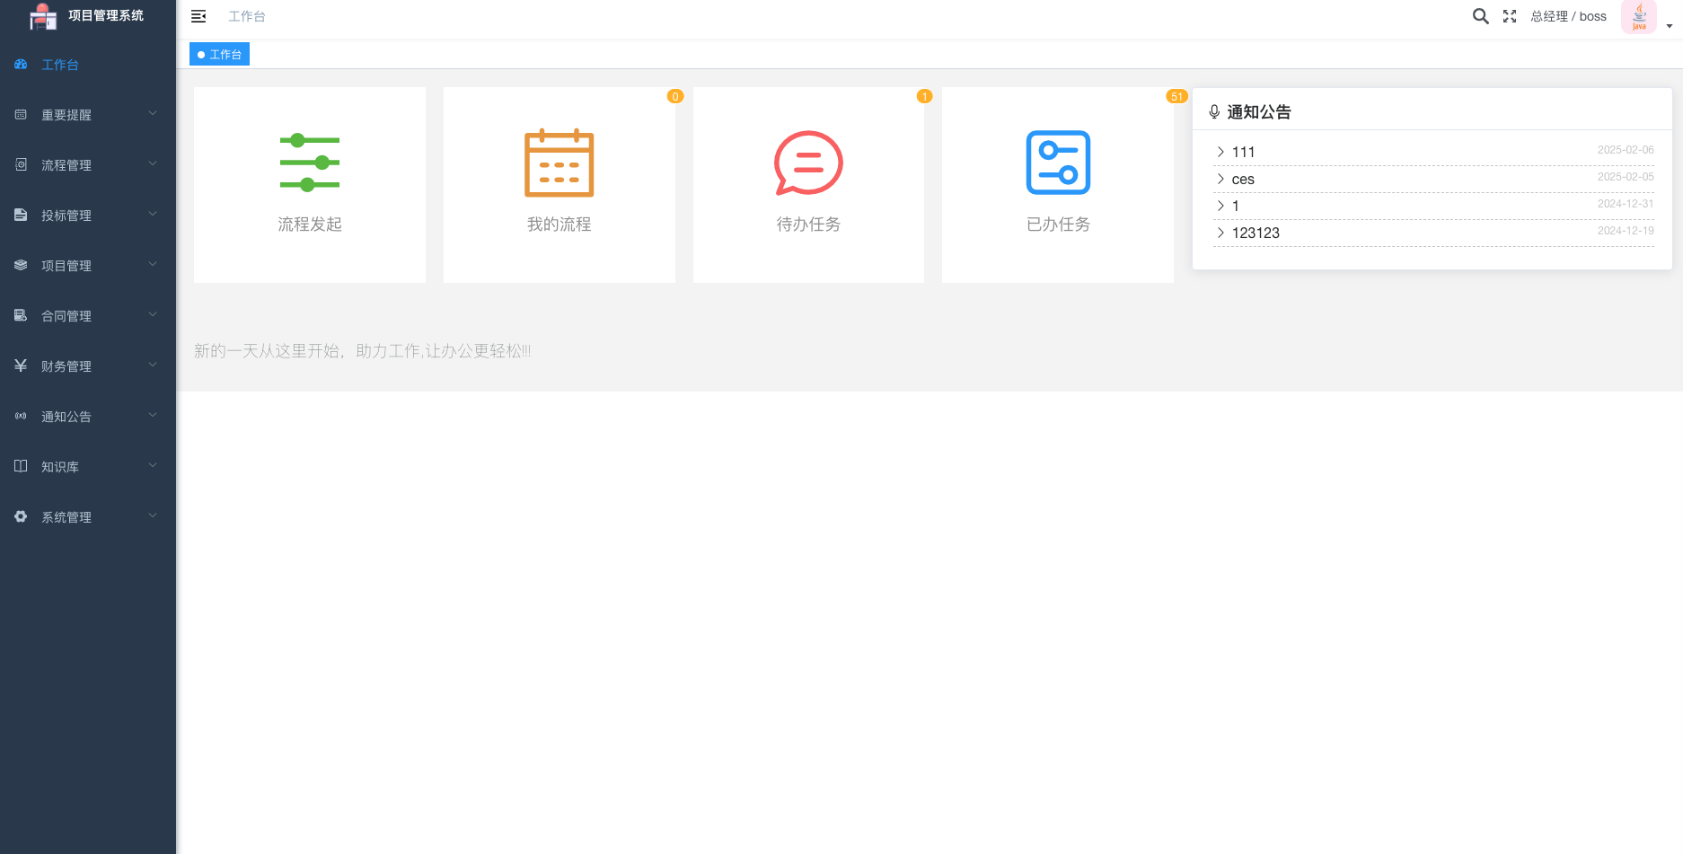Click the 待办任务 chat bubble icon
Viewport: 1683px width, 854px height.
click(x=807, y=163)
